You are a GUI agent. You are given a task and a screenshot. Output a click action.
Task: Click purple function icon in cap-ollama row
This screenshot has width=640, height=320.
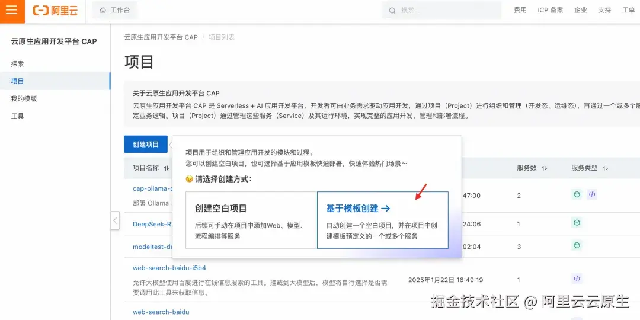[x=592, y=195]
